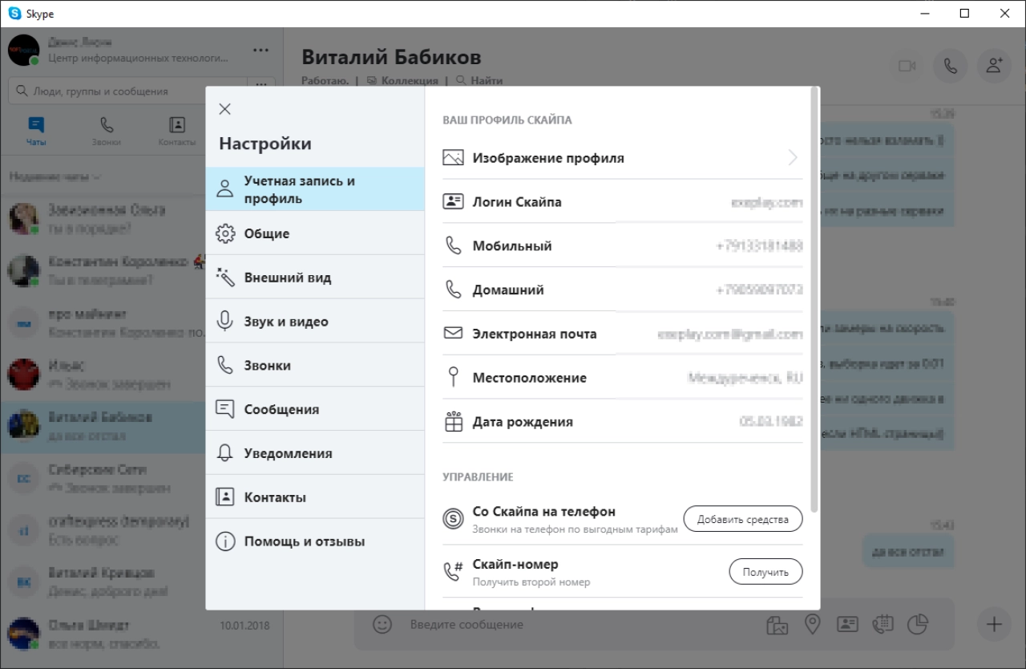This screenshot has height=669, width=1026.
Task: Click the Мобильный phone icon
Action: tap(454, 246)
